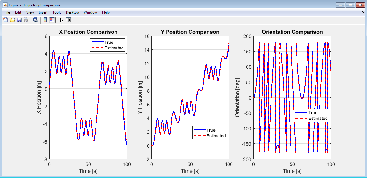The image size is (367, 178).
Task: Click the blue True line sample in the X Position legend
Action: [x=98, y=43]
